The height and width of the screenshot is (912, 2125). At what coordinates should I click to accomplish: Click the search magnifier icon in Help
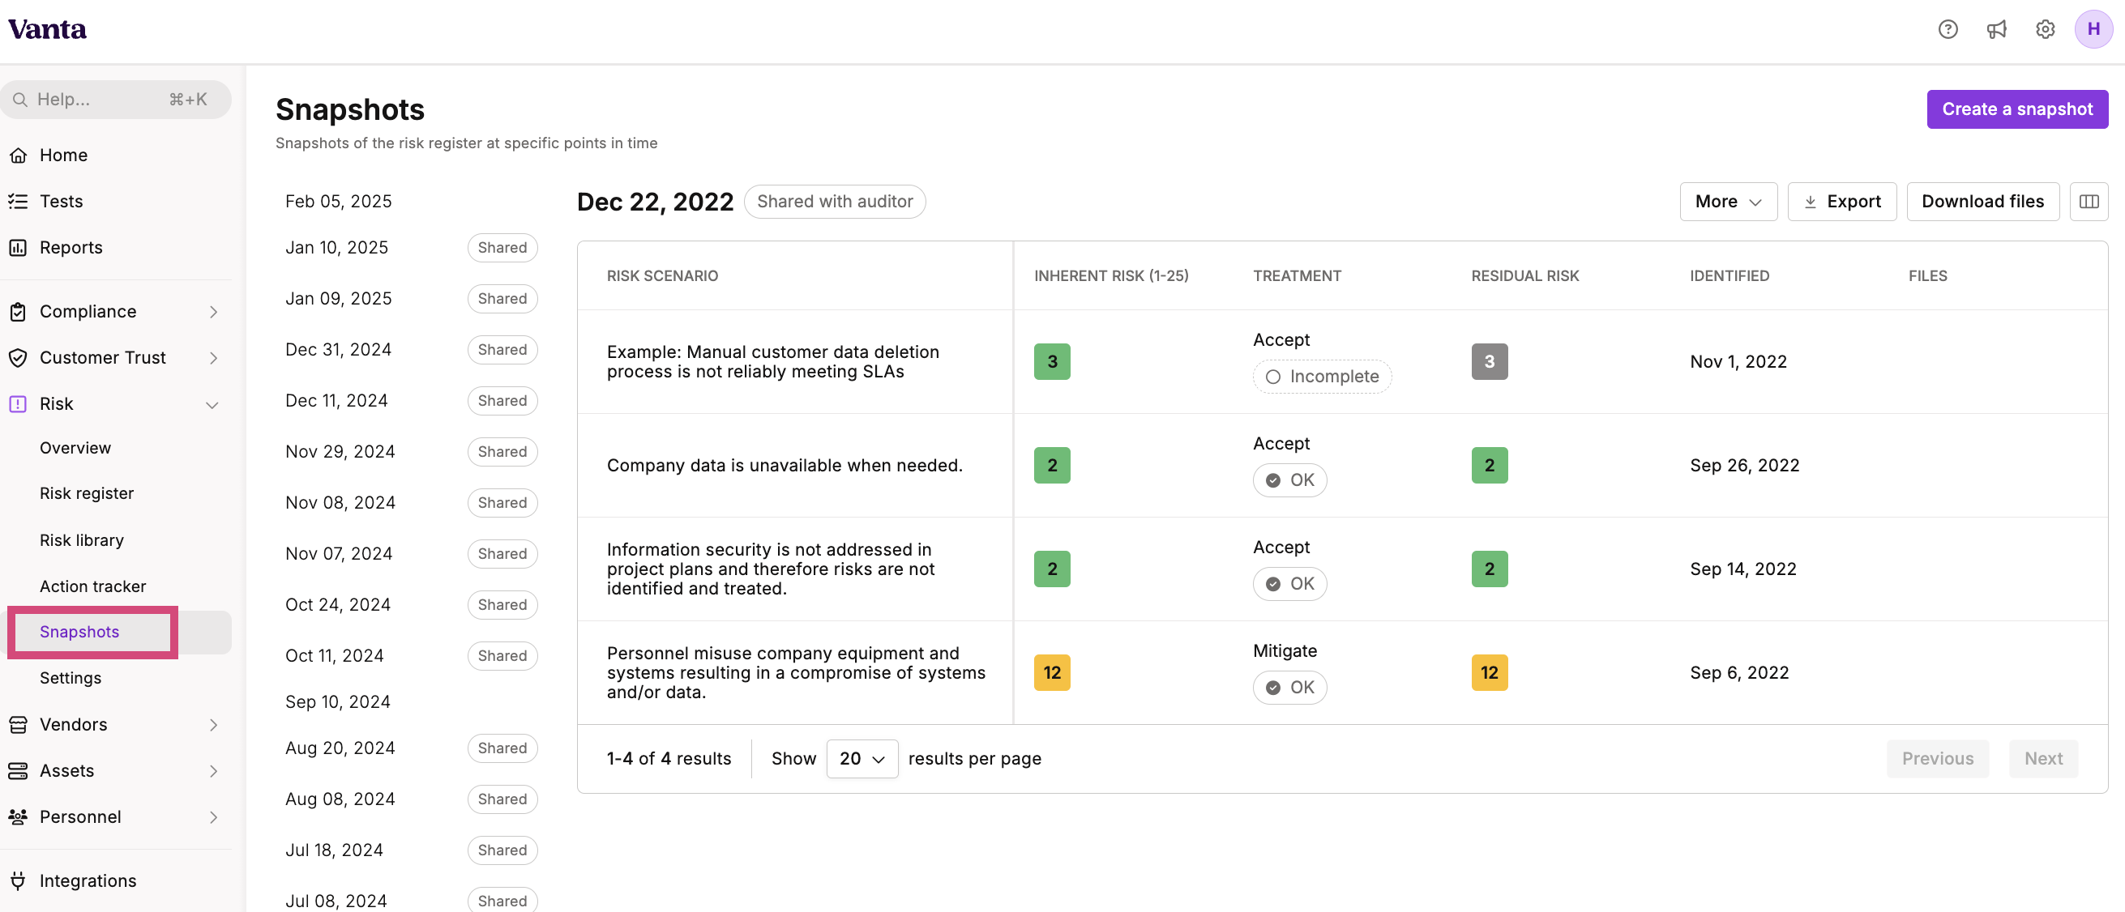(20, 100)
